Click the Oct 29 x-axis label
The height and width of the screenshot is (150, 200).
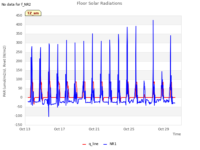163,129
